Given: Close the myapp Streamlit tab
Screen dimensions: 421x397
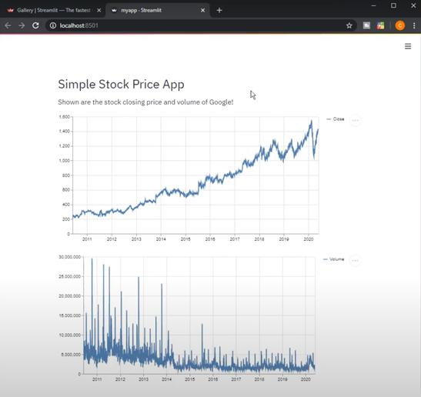Looking at the screenshot, I should click(202, 10).
